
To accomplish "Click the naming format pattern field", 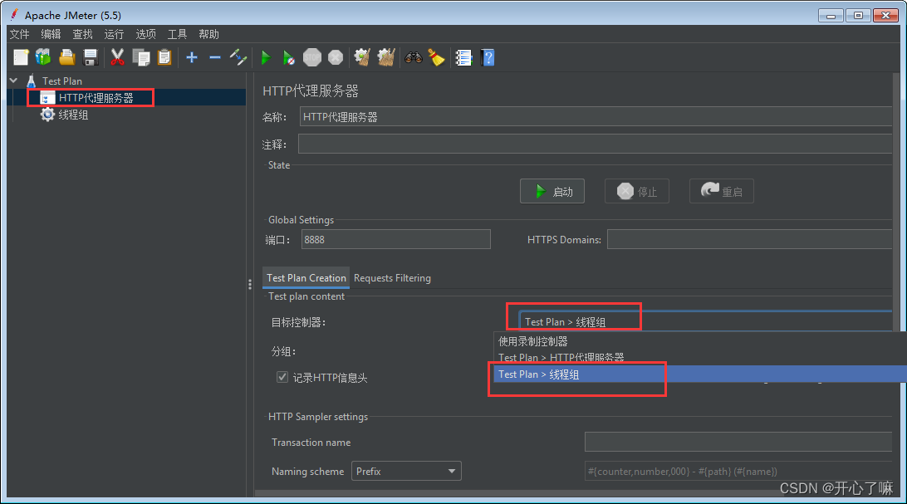I will click(738, 471).
